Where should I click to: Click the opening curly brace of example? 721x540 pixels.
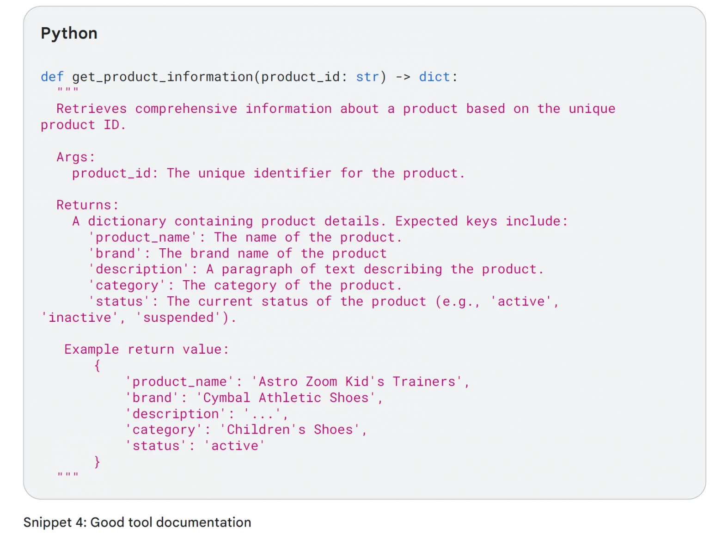[97, 366]
